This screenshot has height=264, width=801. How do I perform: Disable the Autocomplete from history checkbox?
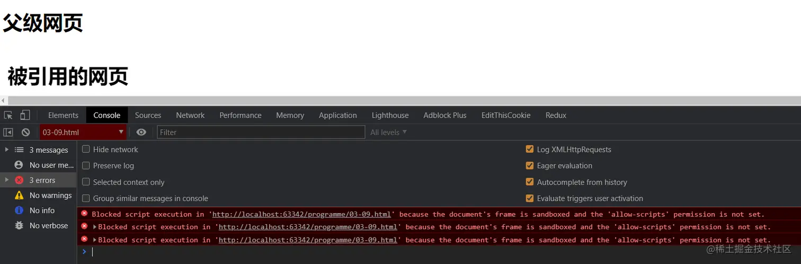(529, 182)
